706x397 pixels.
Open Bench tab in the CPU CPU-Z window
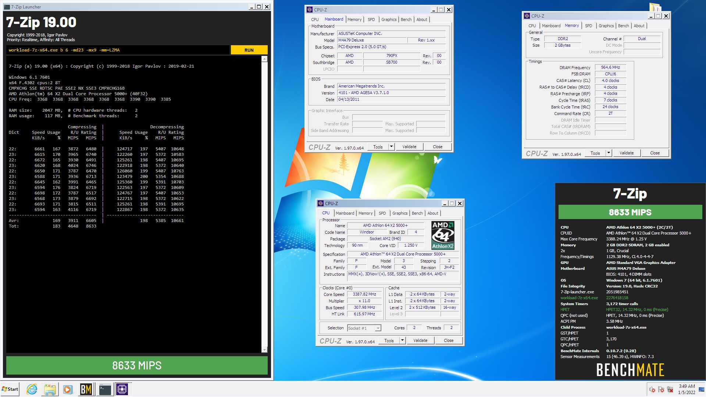pos(417,214)
